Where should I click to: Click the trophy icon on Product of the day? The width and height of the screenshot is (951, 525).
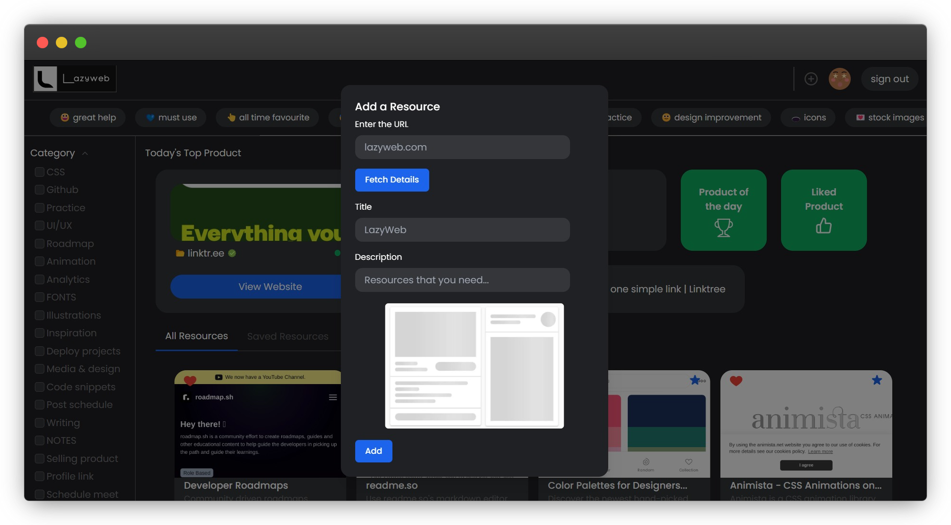coord(723,228)
